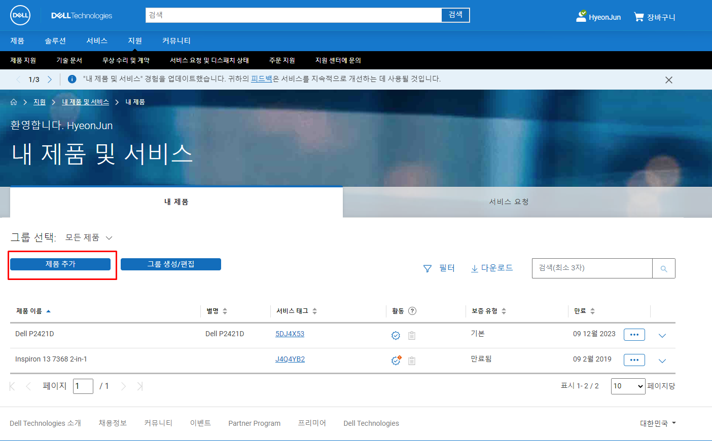
Task: Go to previous notification arrow
Action: [19, 79]
